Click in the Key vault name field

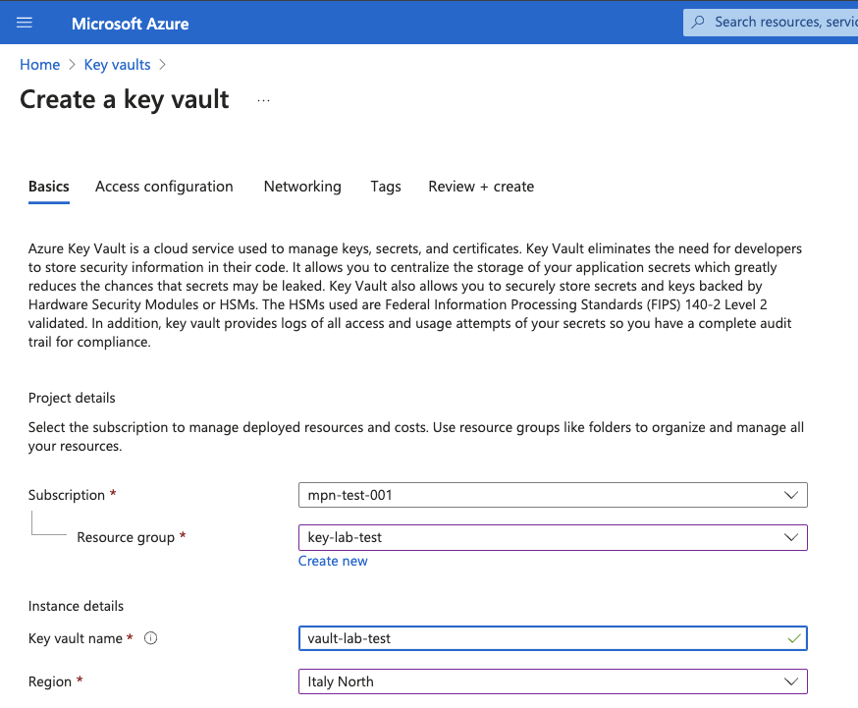(540, 638)
